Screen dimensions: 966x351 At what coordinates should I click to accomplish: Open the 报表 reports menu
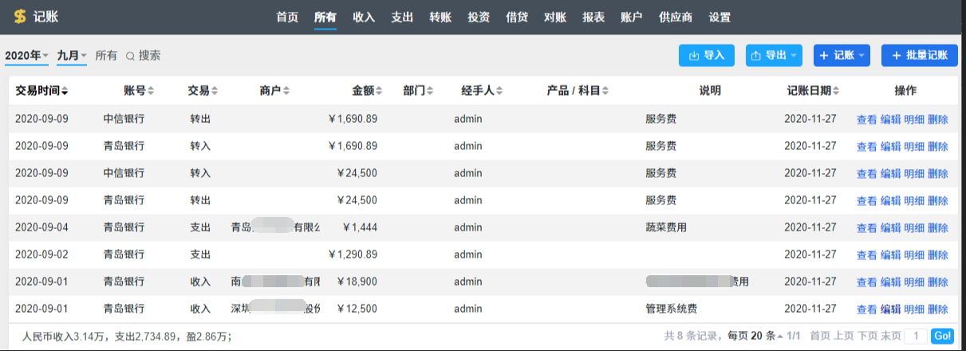[593, 17]
